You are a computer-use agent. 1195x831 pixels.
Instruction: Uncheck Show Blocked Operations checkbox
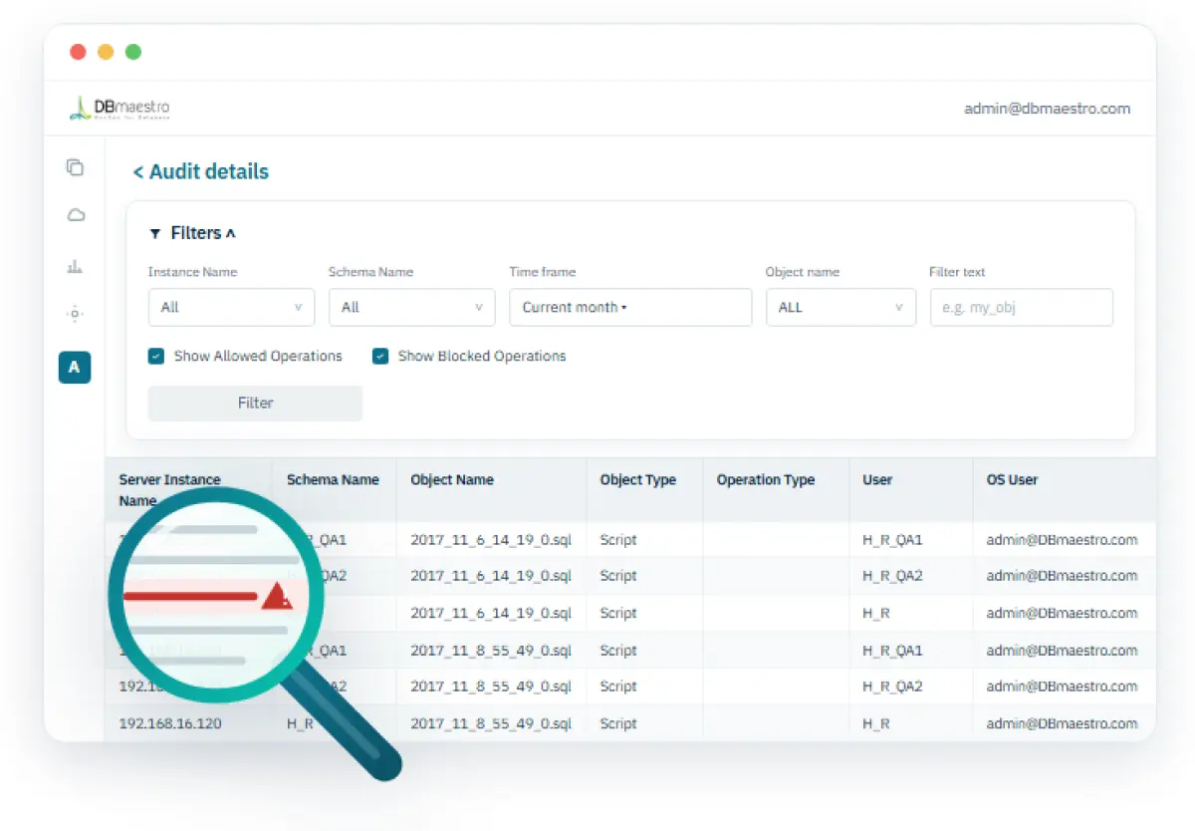(380, 356)
